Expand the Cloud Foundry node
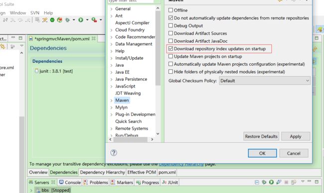 pos(111,30)
